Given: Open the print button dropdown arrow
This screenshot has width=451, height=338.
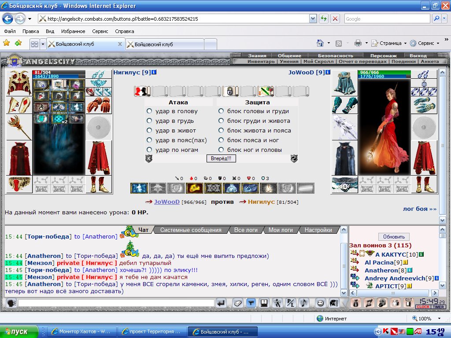Looking at the screenshot, I should [366, 43].
